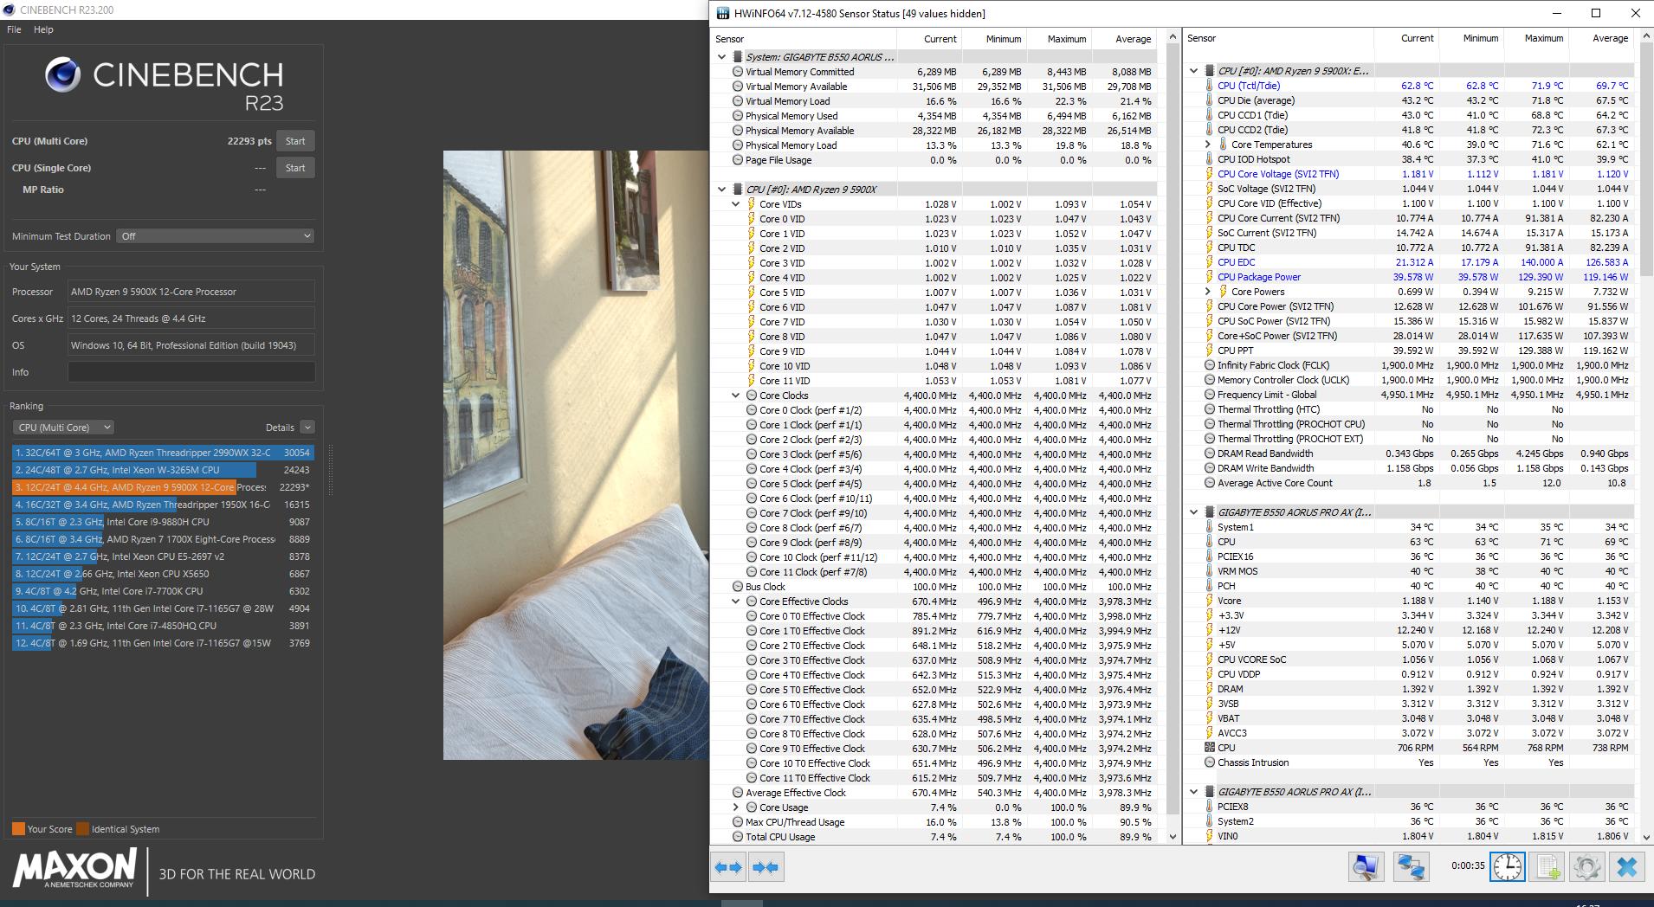
Task: Click lightning icon beside CPU Core Voltage (SVI2 TFN)
Action: point(1210,174)
